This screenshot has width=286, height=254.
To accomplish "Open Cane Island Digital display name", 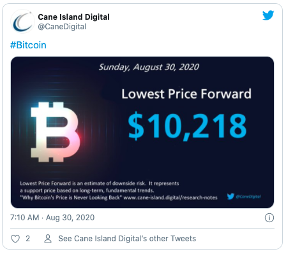I will point(73,17).
